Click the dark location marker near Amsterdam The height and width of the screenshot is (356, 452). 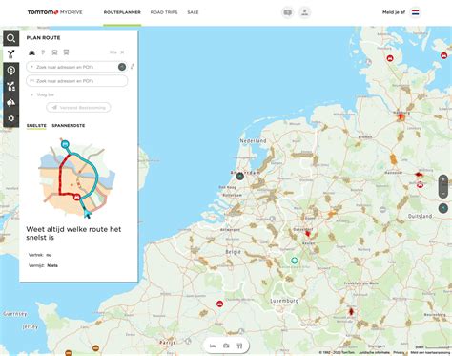coord(240,176)
